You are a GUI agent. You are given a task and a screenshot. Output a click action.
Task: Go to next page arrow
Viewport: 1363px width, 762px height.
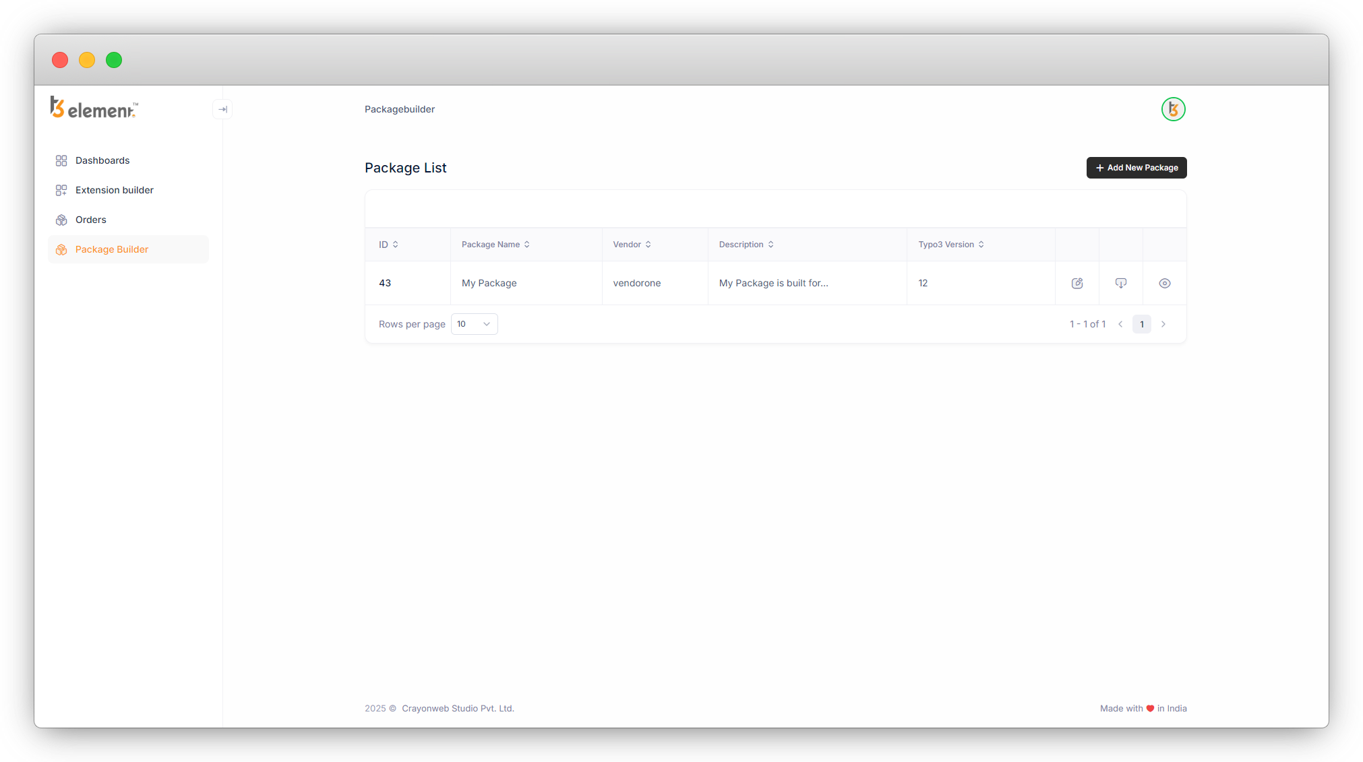point(1163,324)
